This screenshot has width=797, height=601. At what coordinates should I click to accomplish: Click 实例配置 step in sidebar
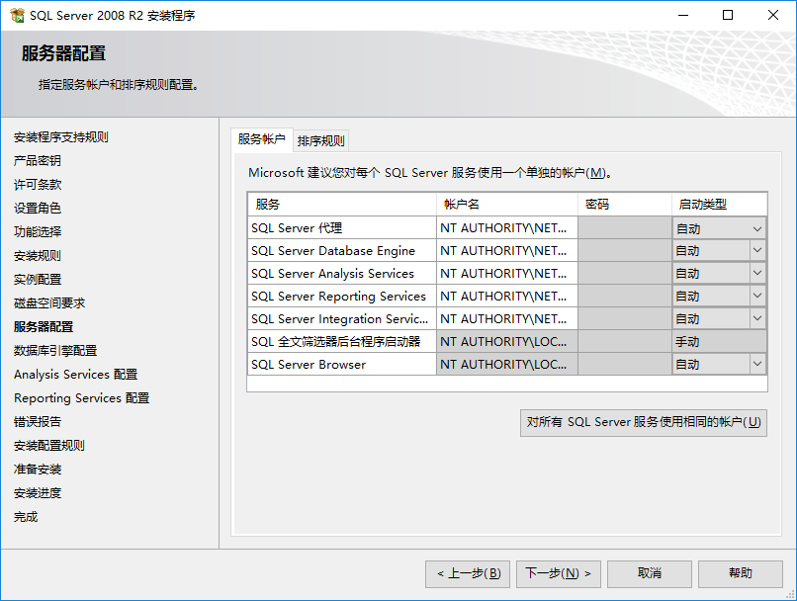[x=38, y=280]
